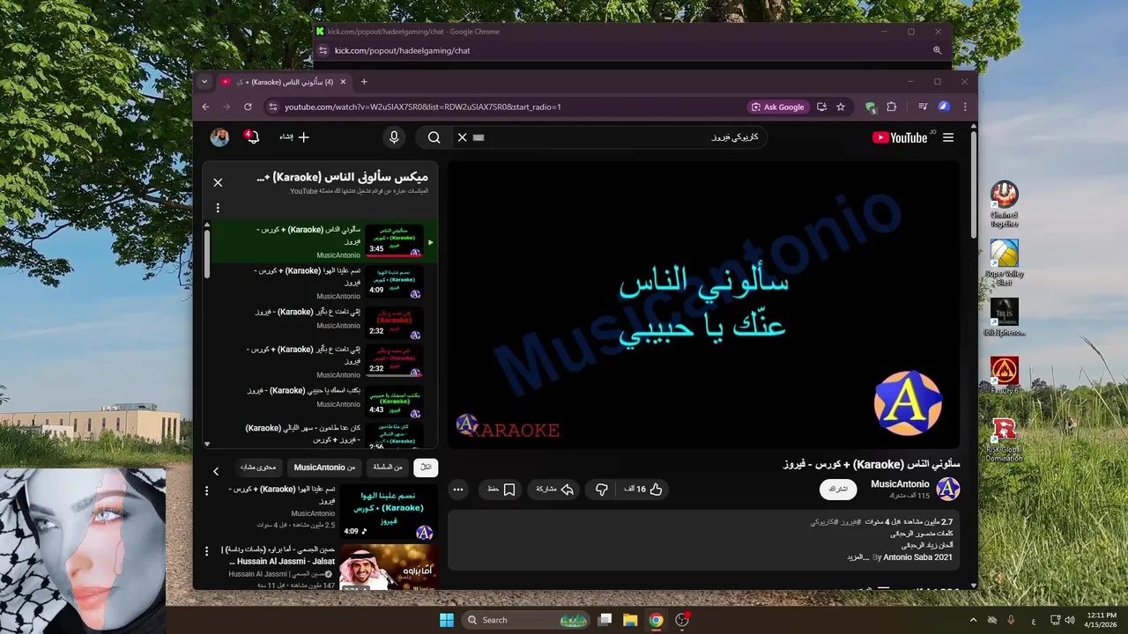The height and width of the screenshot is (634, 1128).
Task: Open the YouTube create video button
Action: click(294, 137)
